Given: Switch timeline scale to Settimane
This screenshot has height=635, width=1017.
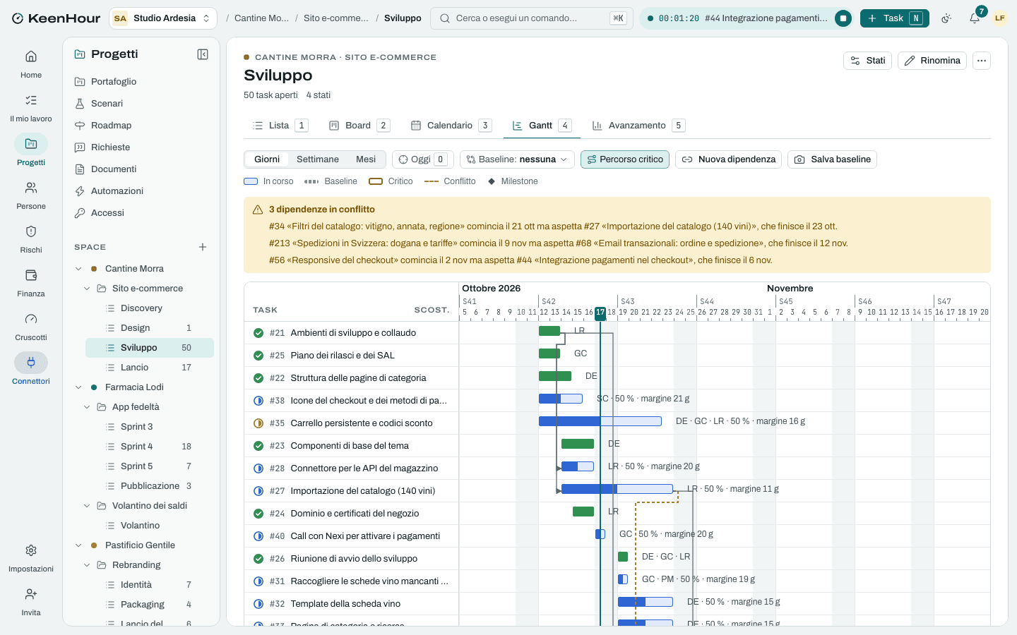Looking at the screenshot, I should [318, 159].
